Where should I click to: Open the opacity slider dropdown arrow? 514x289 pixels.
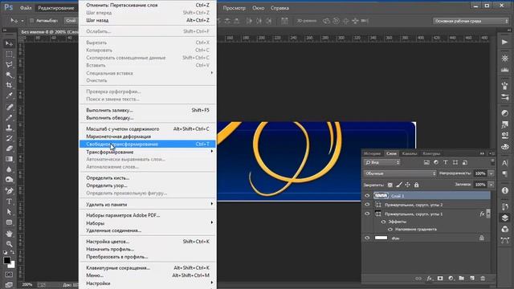[x=491, y=173]
